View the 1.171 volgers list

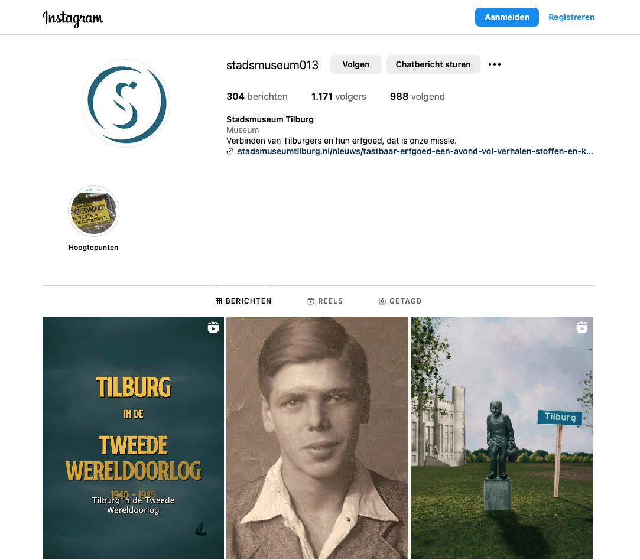[339, 97]
